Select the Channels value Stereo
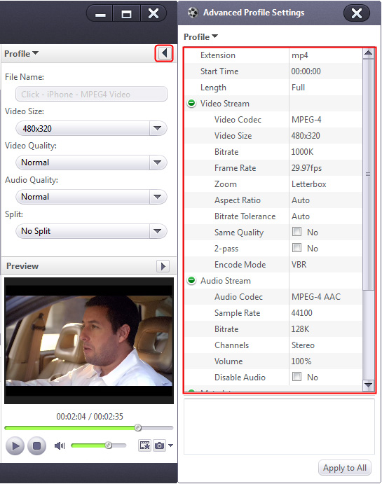The width and height of the screenshot is (382, 484). pos(303,345)
